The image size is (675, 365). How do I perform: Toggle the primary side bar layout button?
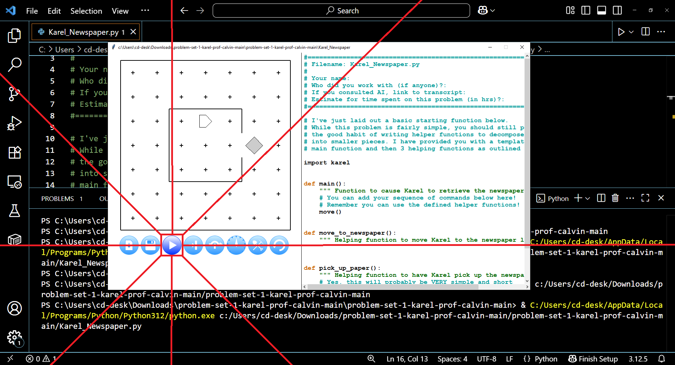[586, 11]
